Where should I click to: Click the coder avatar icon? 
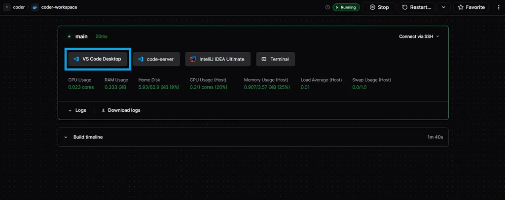click(x=7, y=7)
